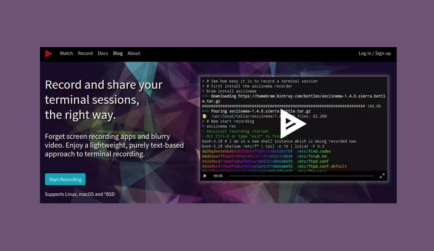Click the Start Recording button
The height and width of the screenshot is (251, 434).
(x=65, y=179)
